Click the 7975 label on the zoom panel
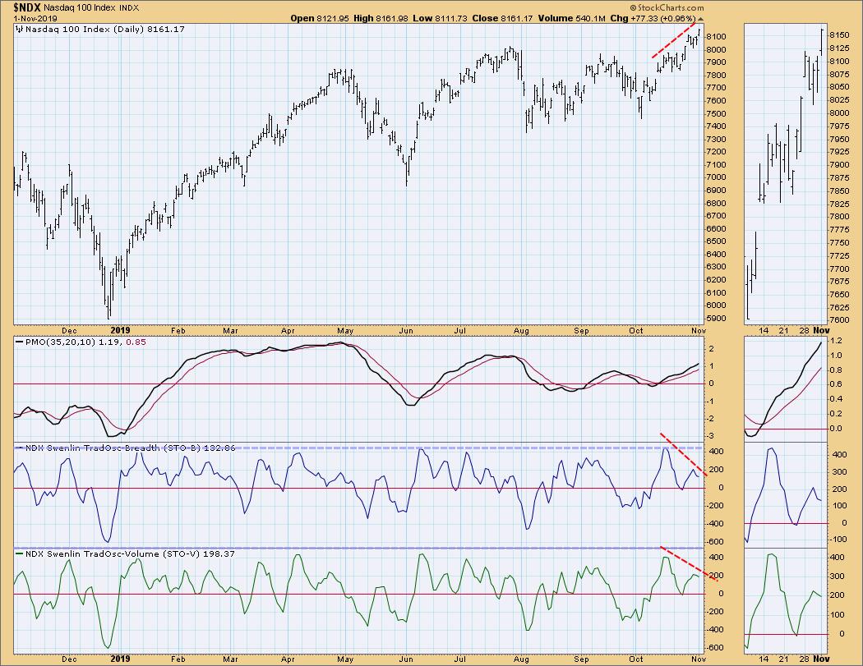 coord(839,126)
